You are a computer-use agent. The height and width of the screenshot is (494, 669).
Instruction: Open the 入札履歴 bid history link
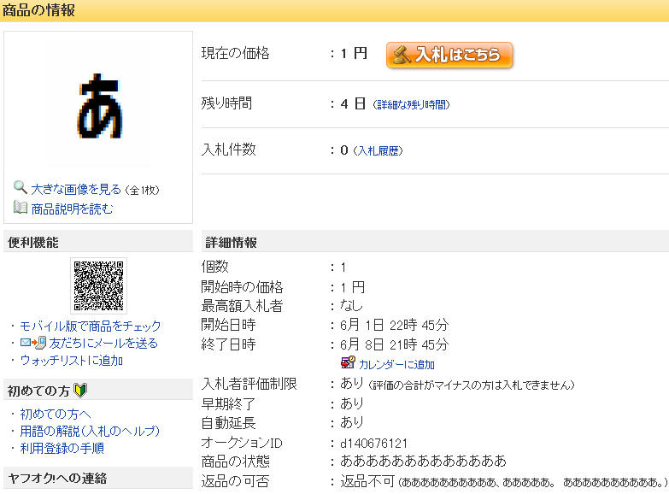click(378, 150)
